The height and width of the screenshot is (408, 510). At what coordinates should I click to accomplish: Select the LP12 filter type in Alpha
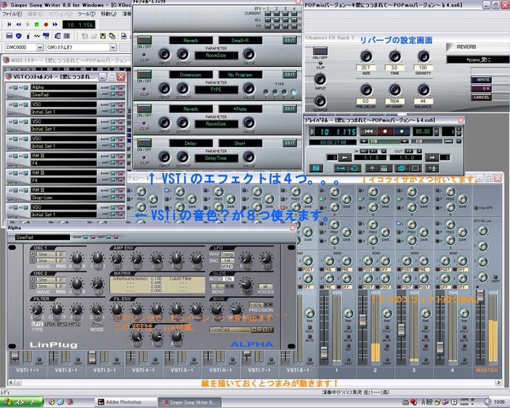tap(38, 324)
